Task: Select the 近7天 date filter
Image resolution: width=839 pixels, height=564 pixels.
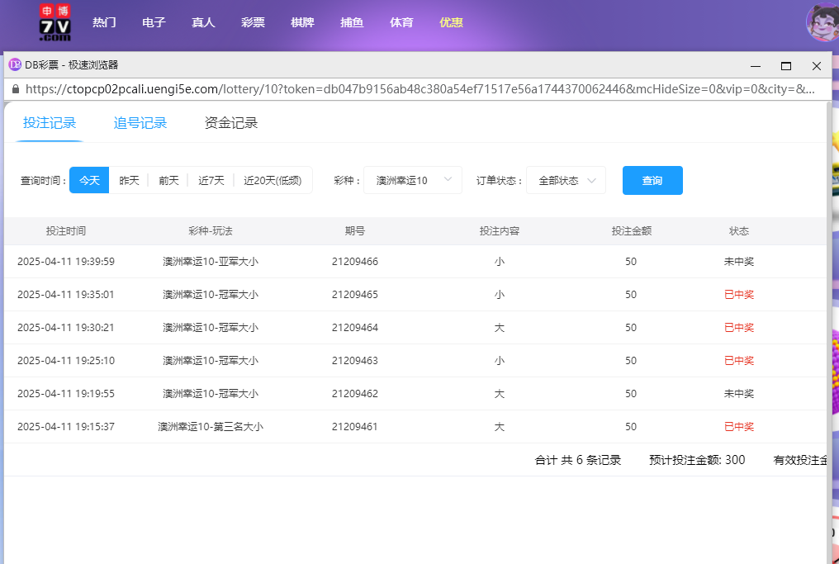Action: [x=211, y=180]
